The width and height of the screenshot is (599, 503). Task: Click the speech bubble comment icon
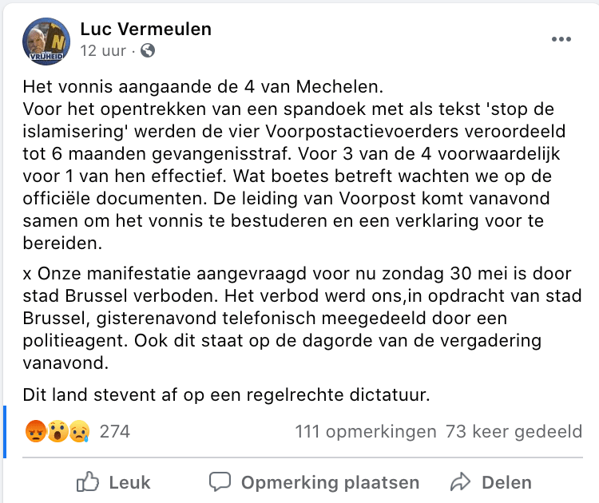pyautogui.click(x=220, y=482)
